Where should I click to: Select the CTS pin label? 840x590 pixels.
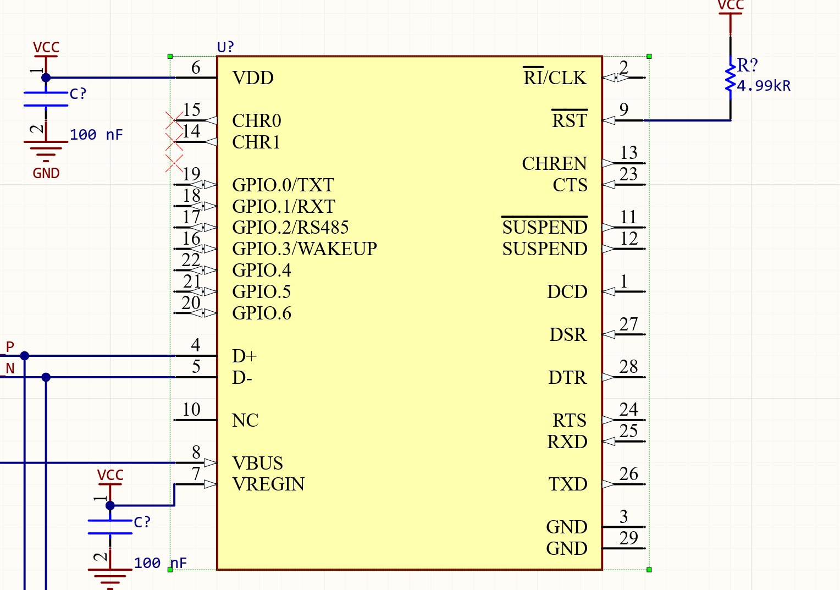point(570,185)
